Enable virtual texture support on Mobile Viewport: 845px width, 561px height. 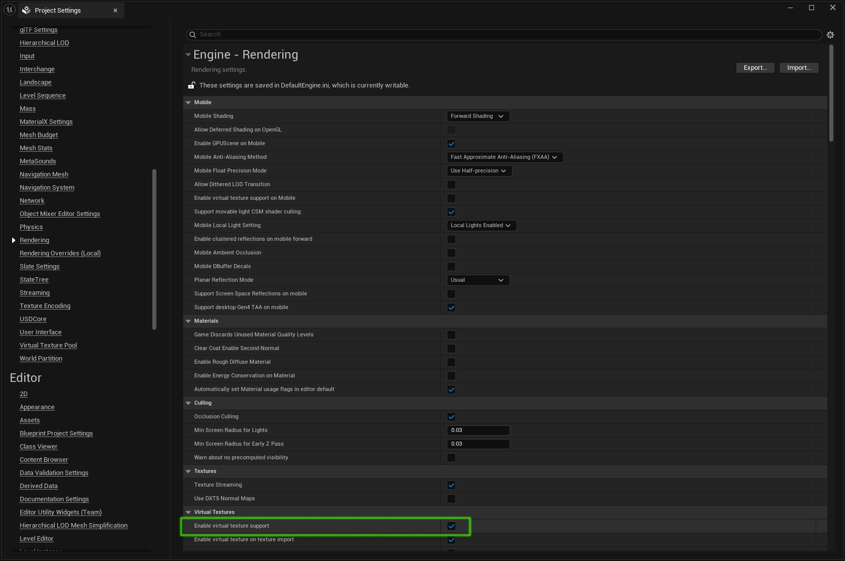pos(451,198)
